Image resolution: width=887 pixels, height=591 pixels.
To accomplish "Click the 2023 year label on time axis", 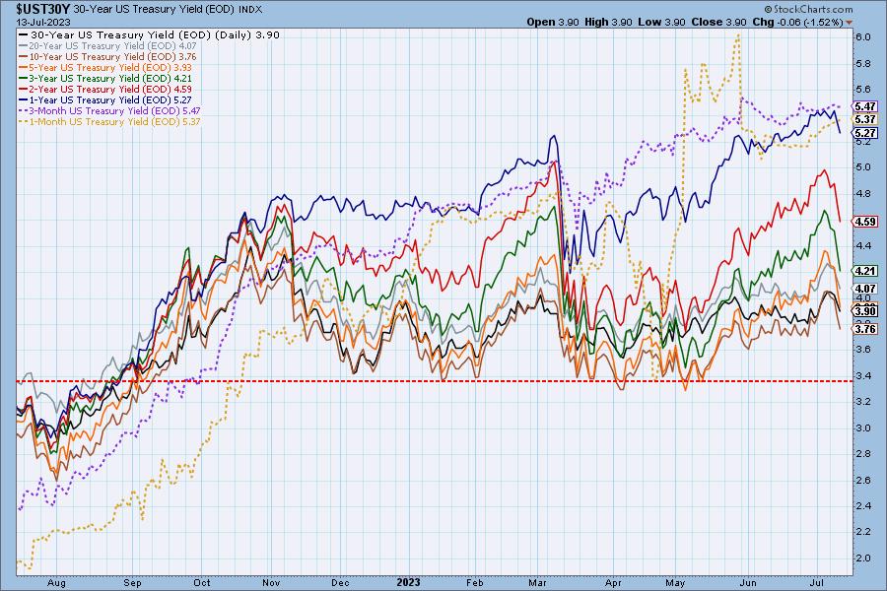I will (x=408, y=582).
